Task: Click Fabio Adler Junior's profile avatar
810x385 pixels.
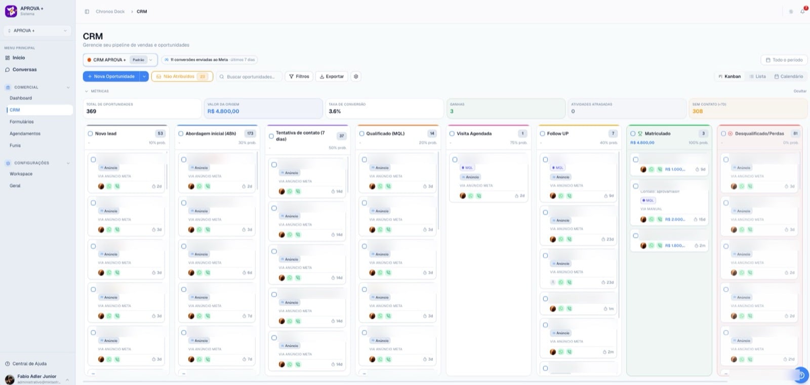Action: click(x=9, y=379)
